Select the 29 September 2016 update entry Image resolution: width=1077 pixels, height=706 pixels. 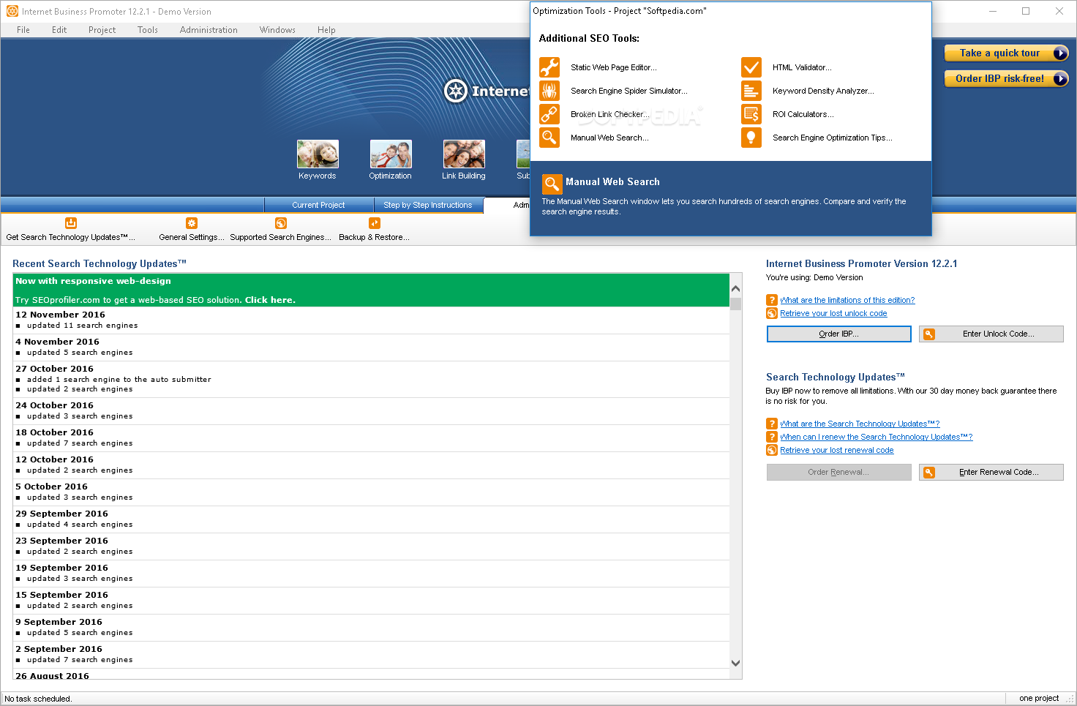coord(372,519)
